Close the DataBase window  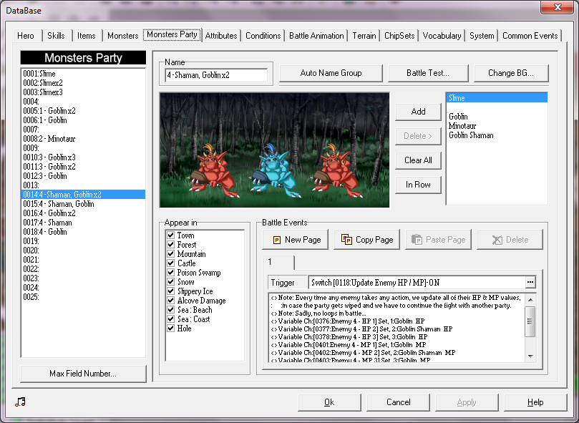(x=558, y=7)
